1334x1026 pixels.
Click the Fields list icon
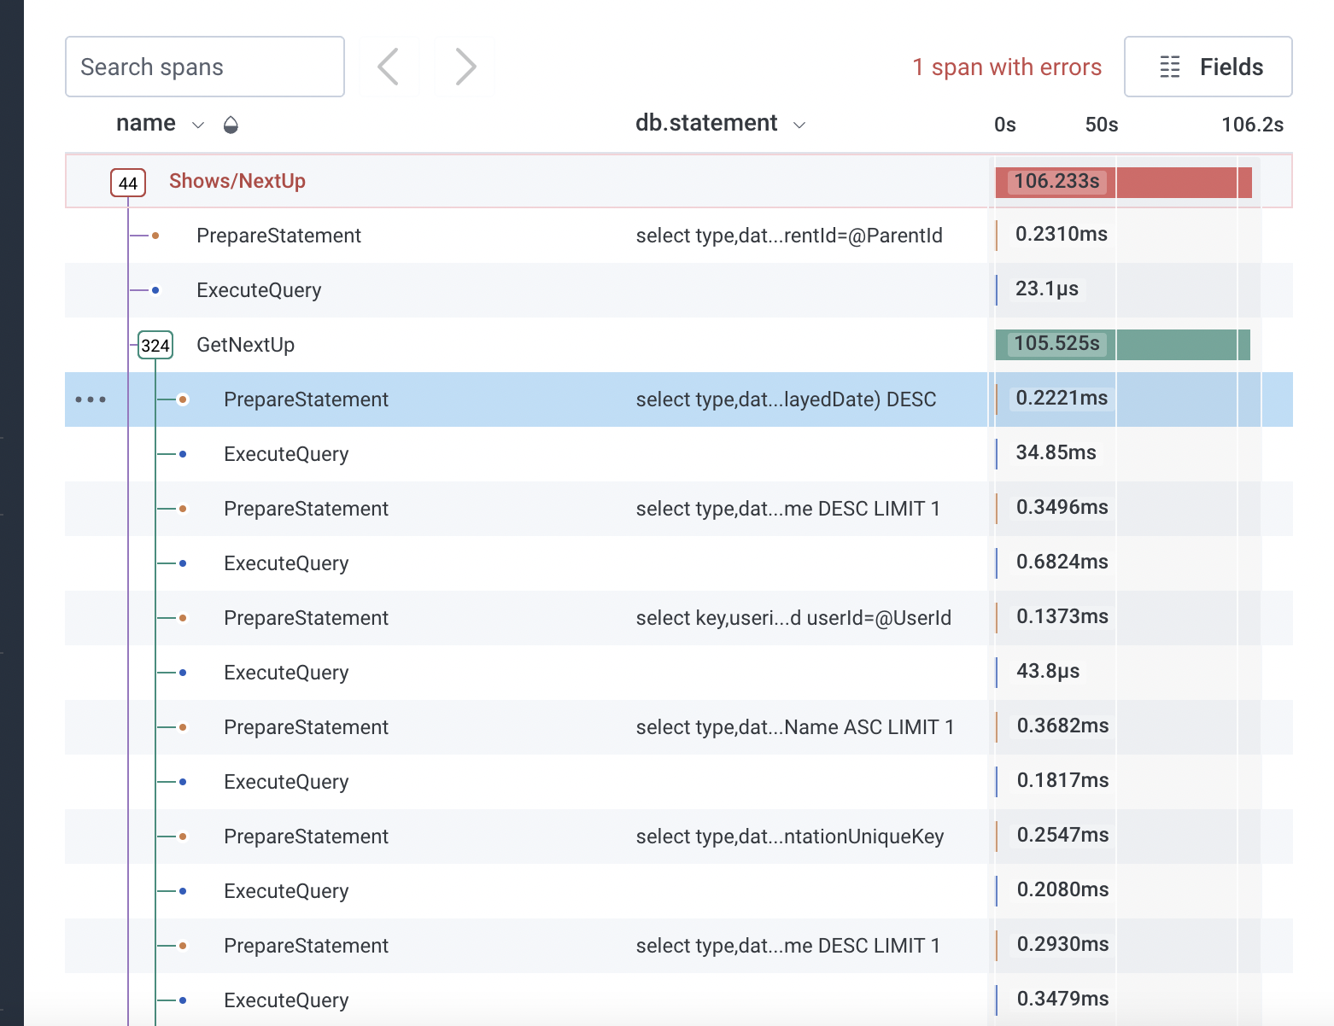point(1169,67)
